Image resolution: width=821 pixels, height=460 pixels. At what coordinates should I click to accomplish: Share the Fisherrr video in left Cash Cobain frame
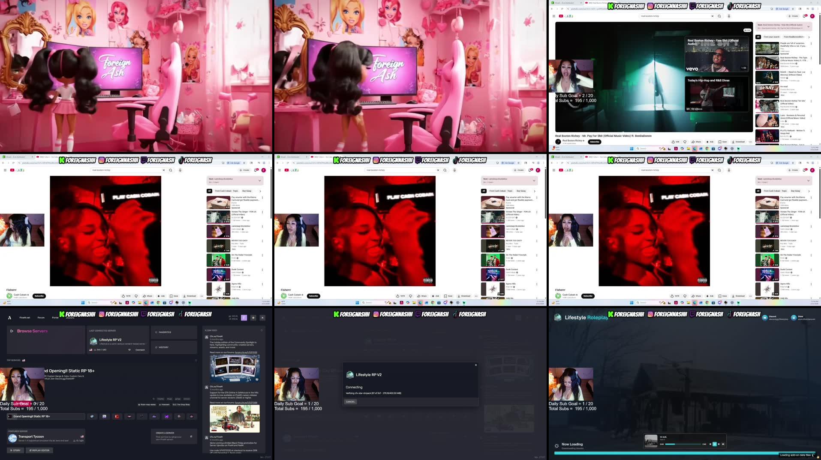pos(148,296)
